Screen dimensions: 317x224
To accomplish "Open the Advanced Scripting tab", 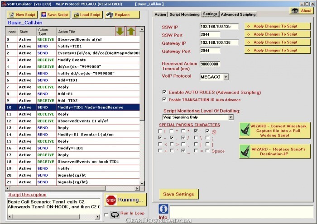I will point(238,14).
